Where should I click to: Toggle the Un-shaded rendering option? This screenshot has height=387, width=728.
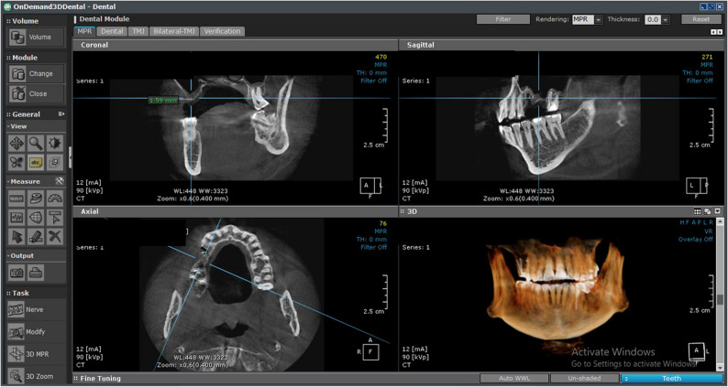585,378
